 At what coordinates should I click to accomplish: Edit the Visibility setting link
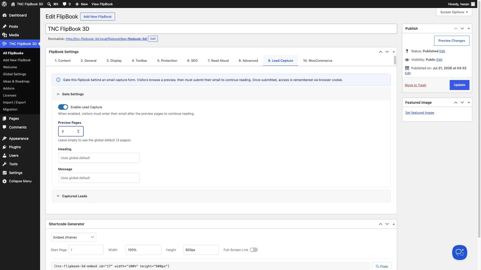click(x=439, y=59)
